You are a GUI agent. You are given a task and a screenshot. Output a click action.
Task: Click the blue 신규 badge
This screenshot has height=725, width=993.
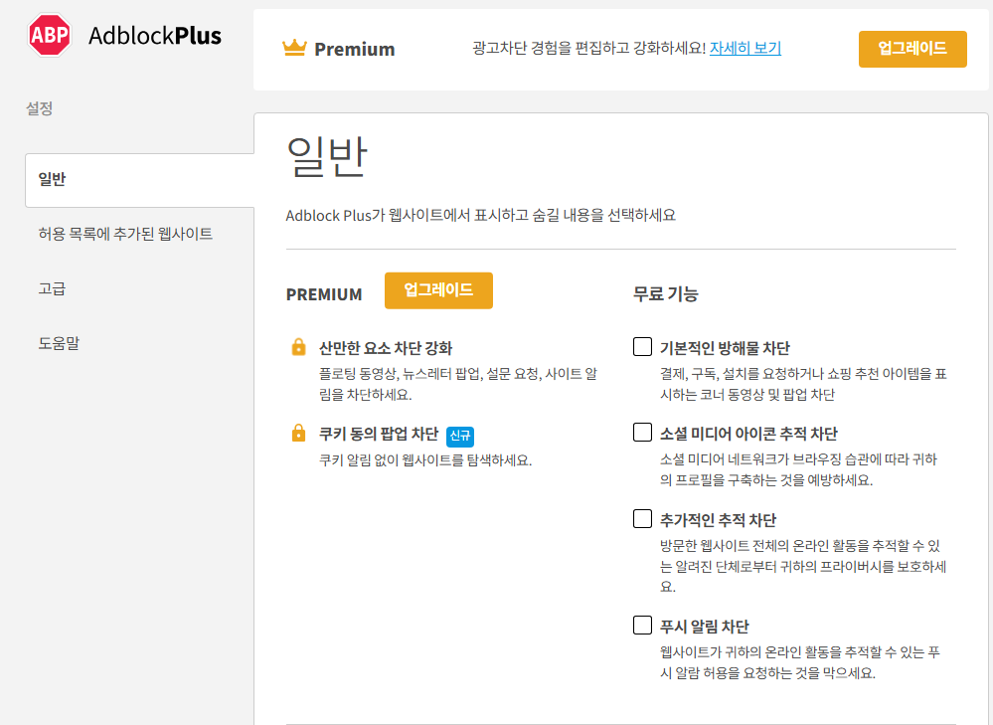coord(460,436)
